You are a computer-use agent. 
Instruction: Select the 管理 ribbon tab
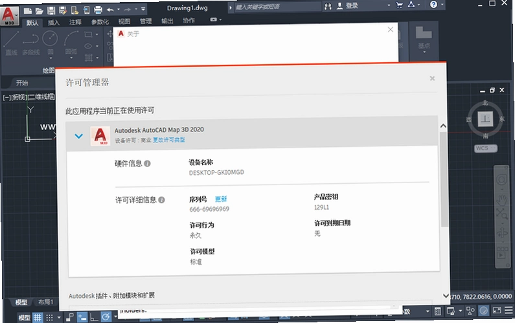point(146,21)
